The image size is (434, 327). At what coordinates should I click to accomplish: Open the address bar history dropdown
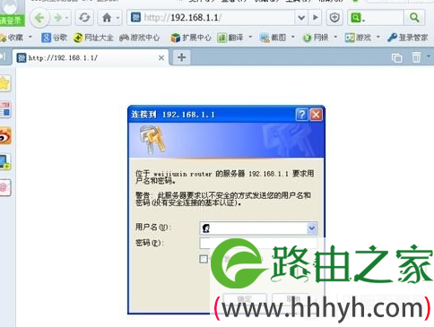click(301, 18)
